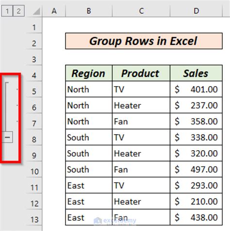The image size is (230, 231).
Task: Select South cell in row 8
Action: 89,138
